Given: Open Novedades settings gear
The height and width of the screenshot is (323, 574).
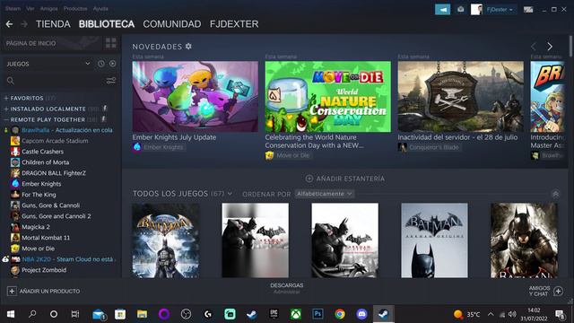Looking at the screenshot, I should (x=188, y=46).
